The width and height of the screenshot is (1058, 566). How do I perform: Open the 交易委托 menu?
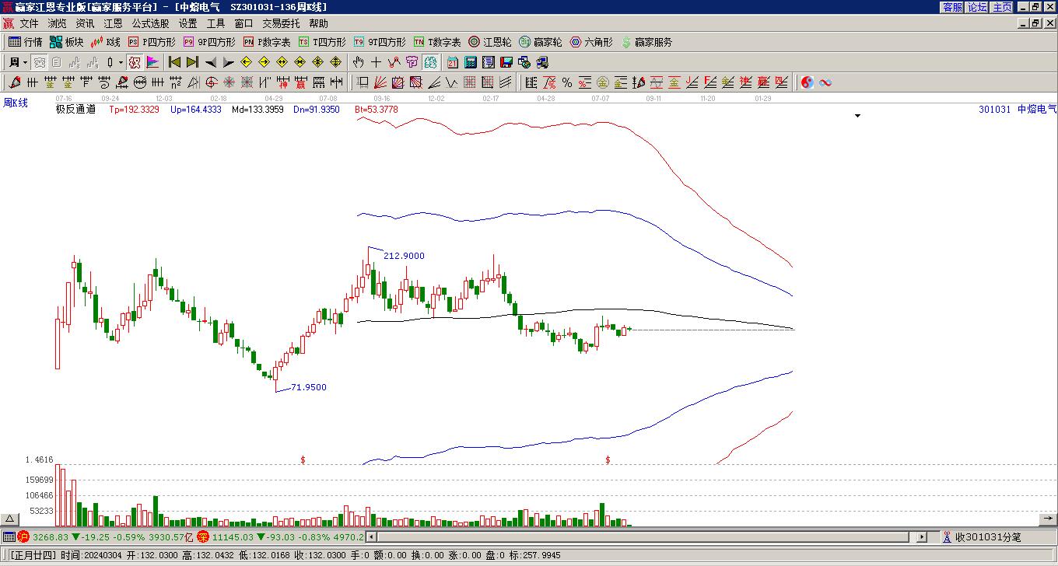281,24
